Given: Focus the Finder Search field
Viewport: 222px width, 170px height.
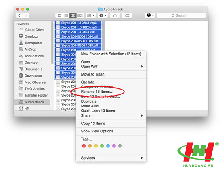Looking at the screenshot, I should pyautogui.click(x=181, y=15).
